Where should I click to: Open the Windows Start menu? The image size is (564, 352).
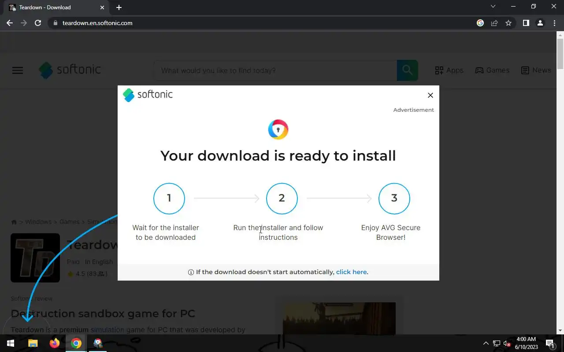(x=11, y=343)
